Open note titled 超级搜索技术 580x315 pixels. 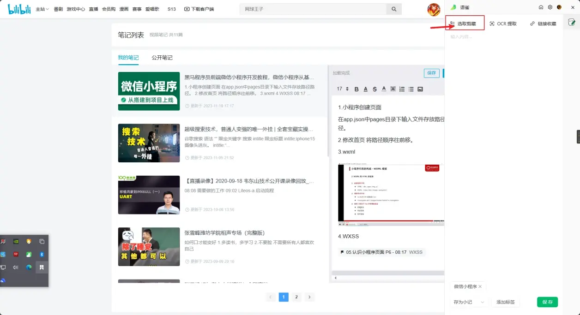tap(249, 129)
